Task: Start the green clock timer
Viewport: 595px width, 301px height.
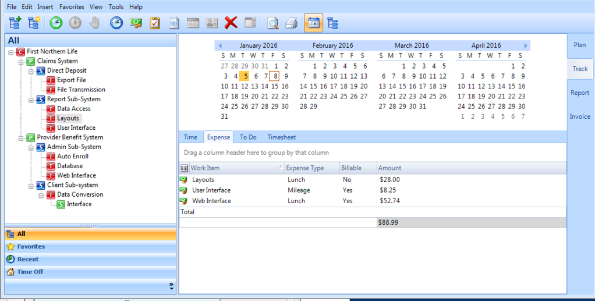Action: pos(56,23)
